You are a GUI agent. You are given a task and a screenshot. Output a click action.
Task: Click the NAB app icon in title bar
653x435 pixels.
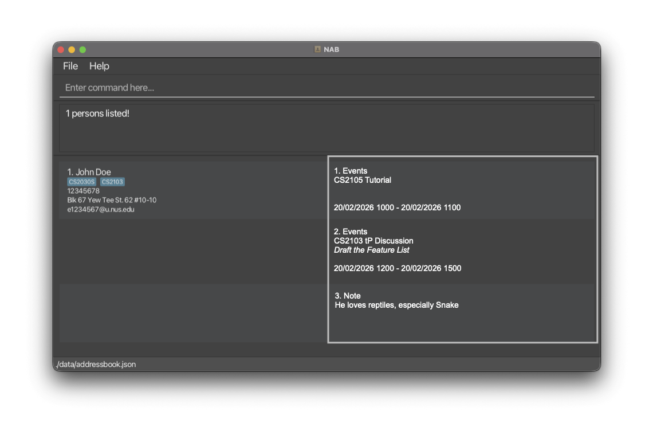pos(317,50)
